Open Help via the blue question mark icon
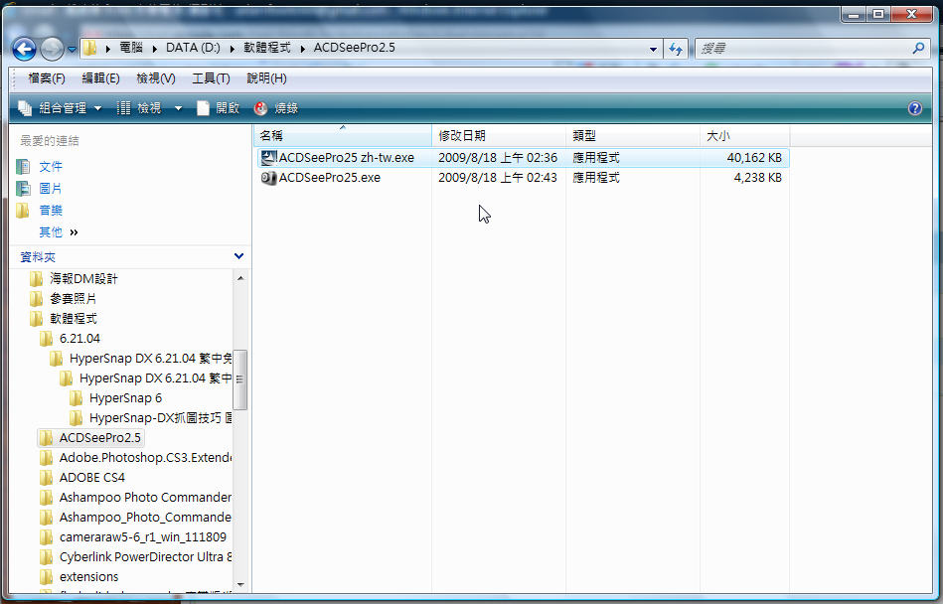The image size is (943, 604). tap(915, 108)
